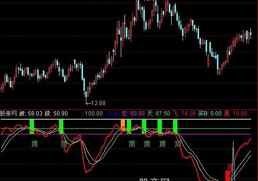Click the cyan 买B: 0.00 value

209,114
